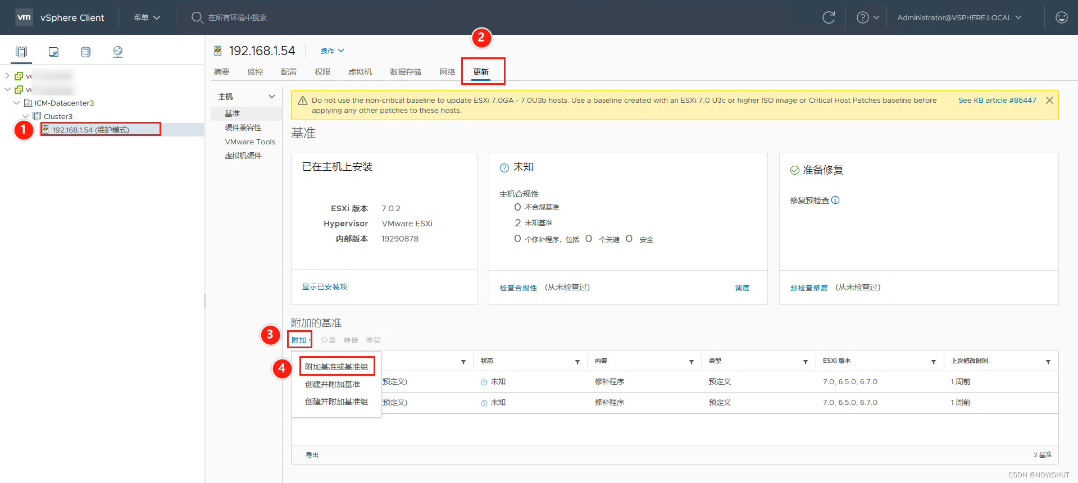The width and height of the screenshot is (1078, 483).
Task: Open the Networking inventory view
Action: coord(118,52)
